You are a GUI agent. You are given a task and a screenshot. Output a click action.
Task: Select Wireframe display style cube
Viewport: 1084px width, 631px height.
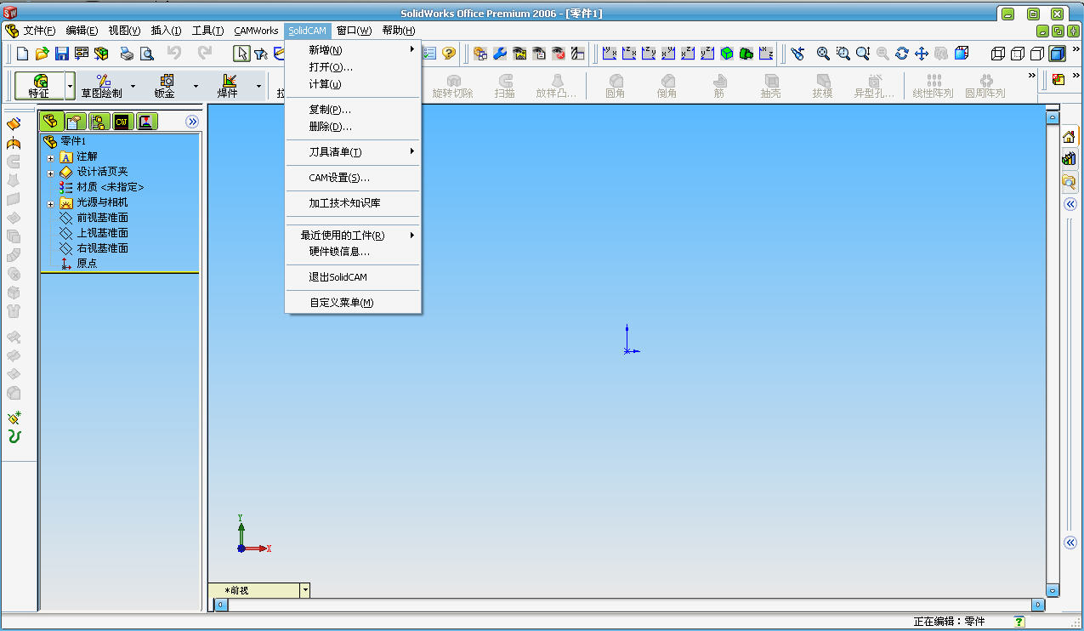pos(998,54)
